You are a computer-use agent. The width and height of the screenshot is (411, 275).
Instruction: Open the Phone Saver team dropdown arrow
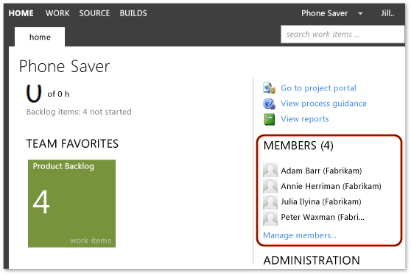360,13
